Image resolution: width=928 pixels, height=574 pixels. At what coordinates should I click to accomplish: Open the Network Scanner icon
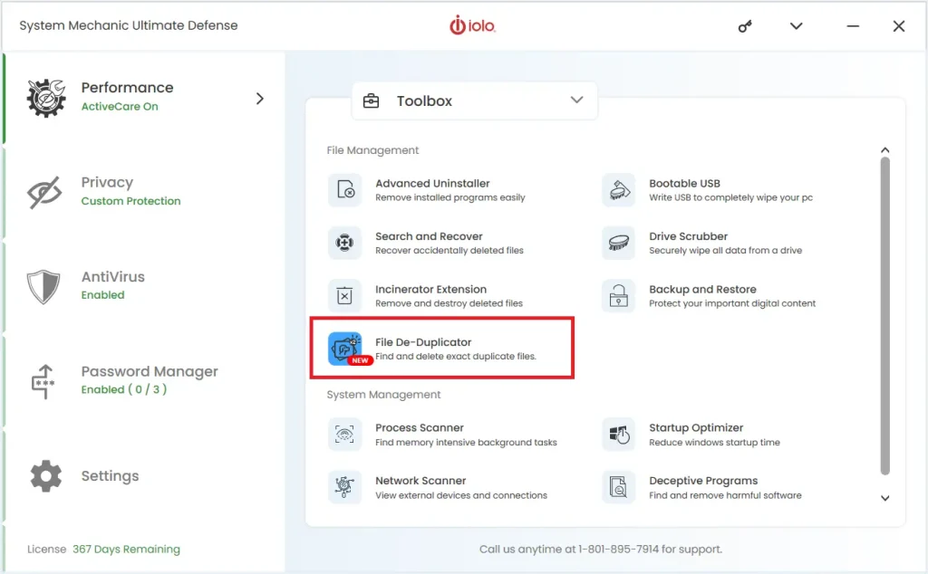tap(344, 487)
